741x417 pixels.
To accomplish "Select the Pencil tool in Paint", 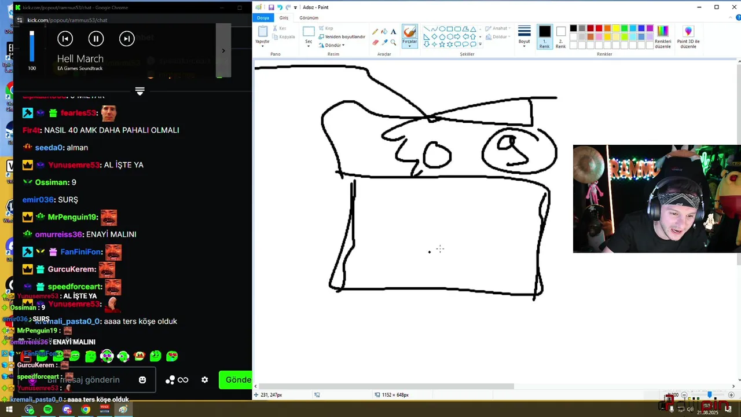I will click(x=375, y=32).
